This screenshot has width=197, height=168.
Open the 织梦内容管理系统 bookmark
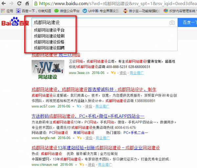tap(180, 11)
